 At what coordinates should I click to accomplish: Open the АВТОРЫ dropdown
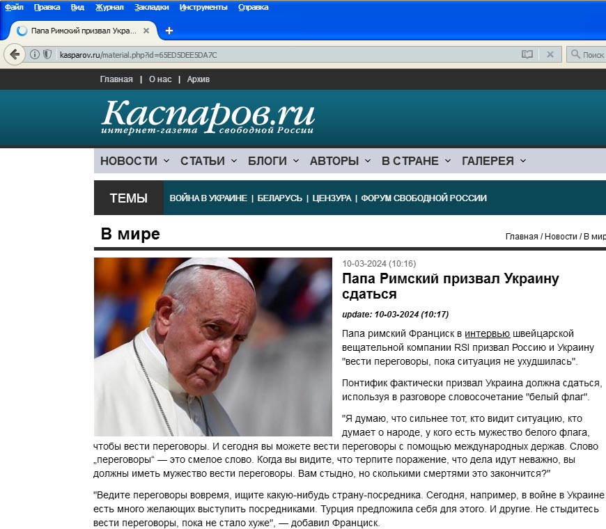click(x=340, y=161)
